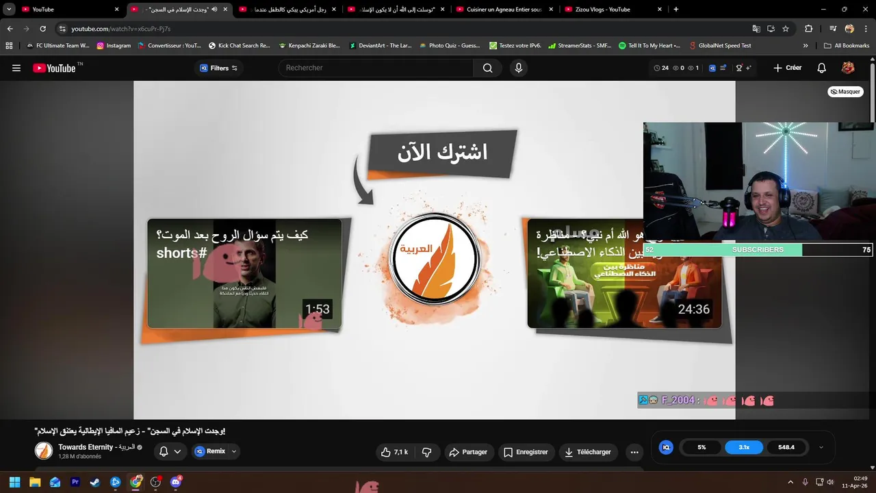This screenshot has height=493, width=876.
Task: Show hidden system tray icons
Action: pyautogui.click(x=790, y=482)
